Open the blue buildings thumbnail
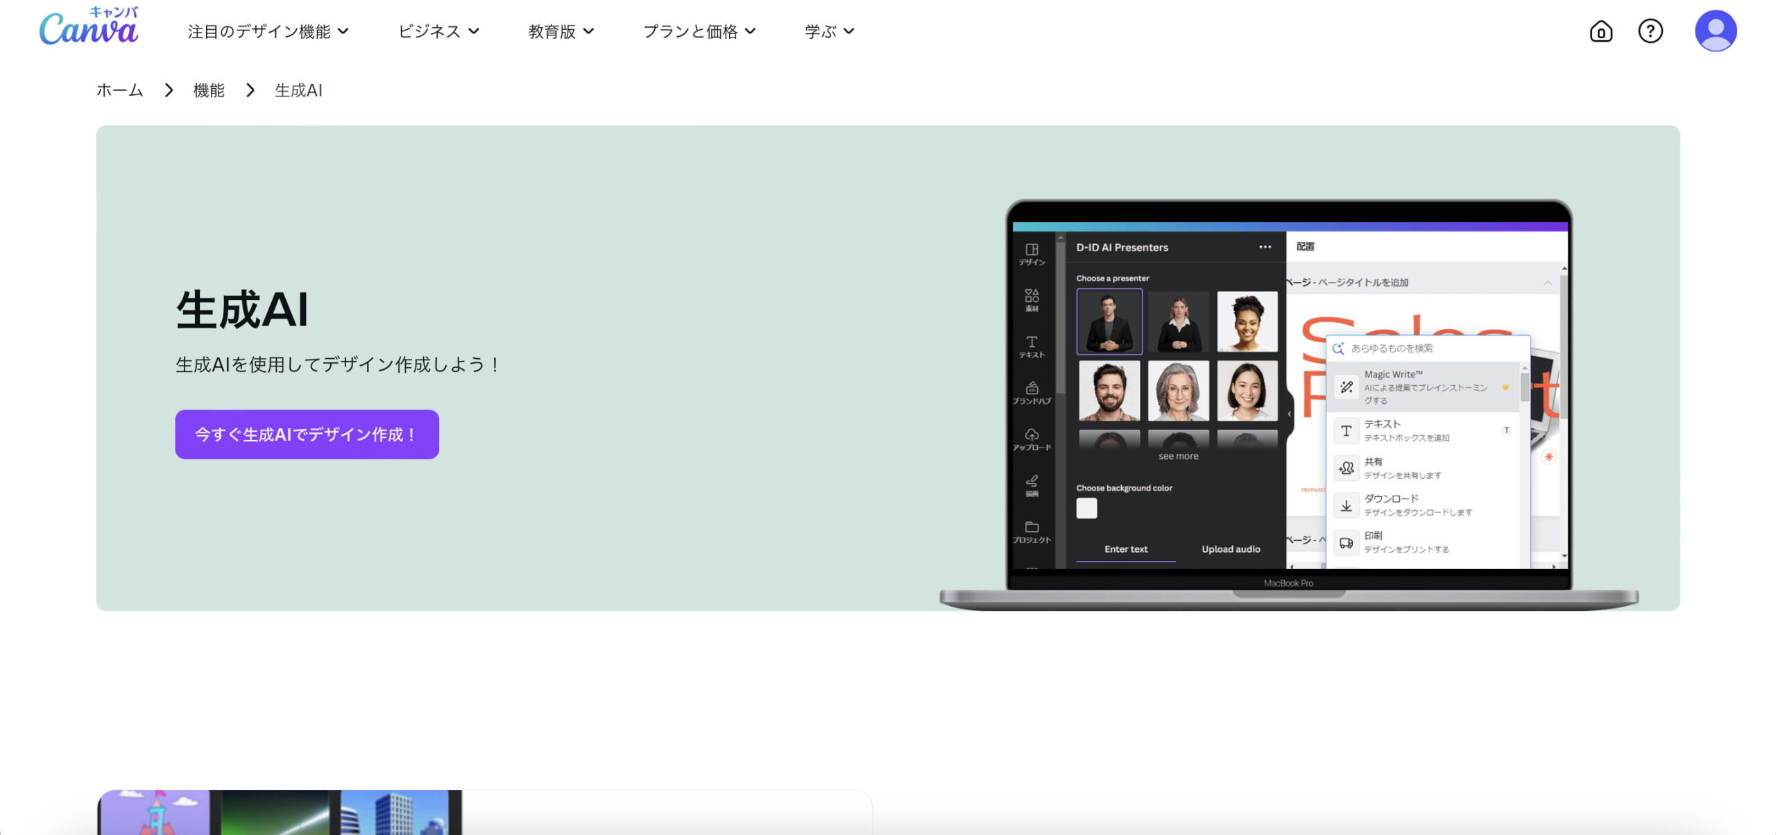 (395, 812)
